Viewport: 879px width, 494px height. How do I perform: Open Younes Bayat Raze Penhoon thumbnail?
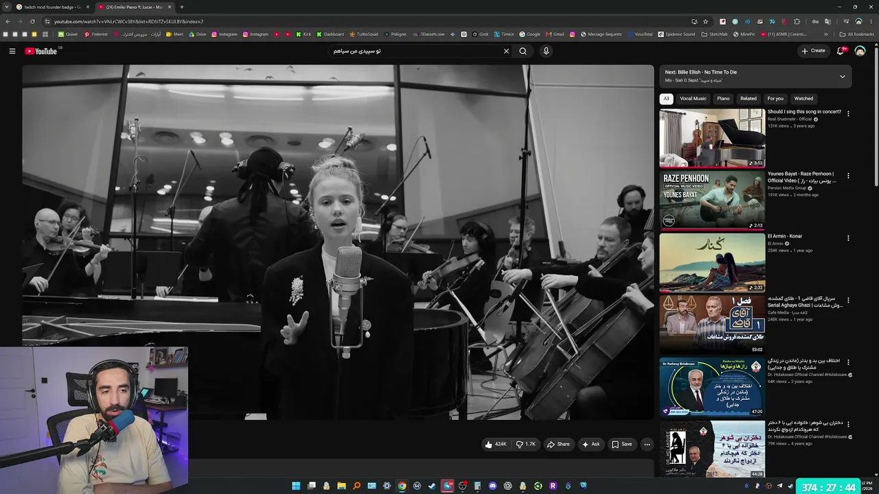[712, 200]
